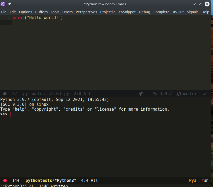Open the Edit menu

click(13, 12)
